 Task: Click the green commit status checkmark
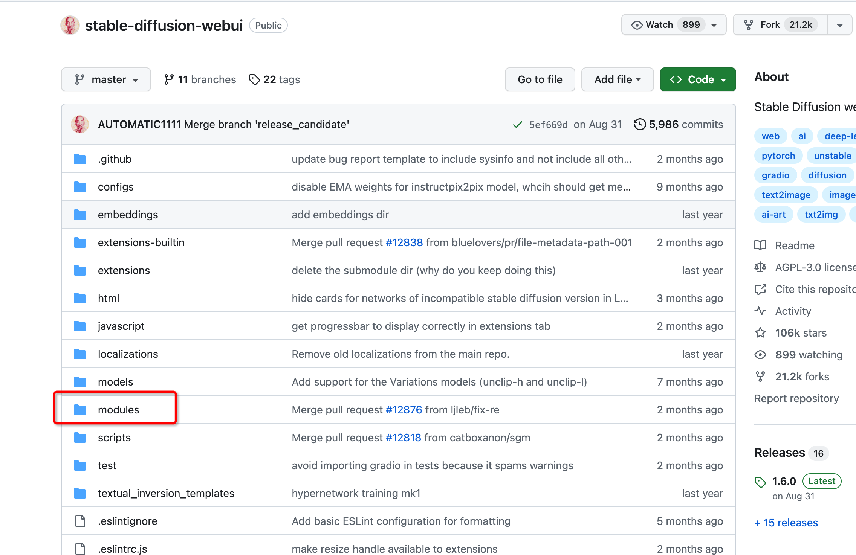coord(518,125)
